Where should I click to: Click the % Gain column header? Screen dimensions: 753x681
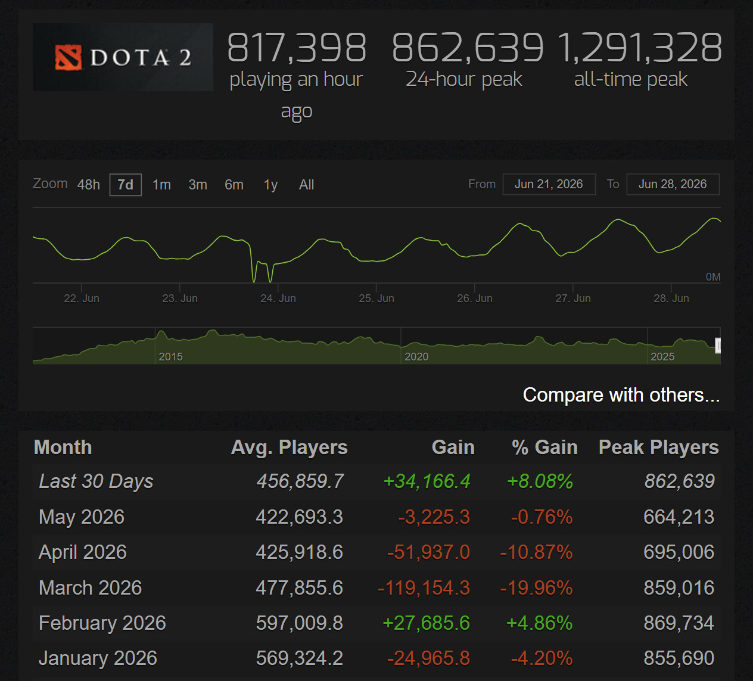[x=544, y=447]
